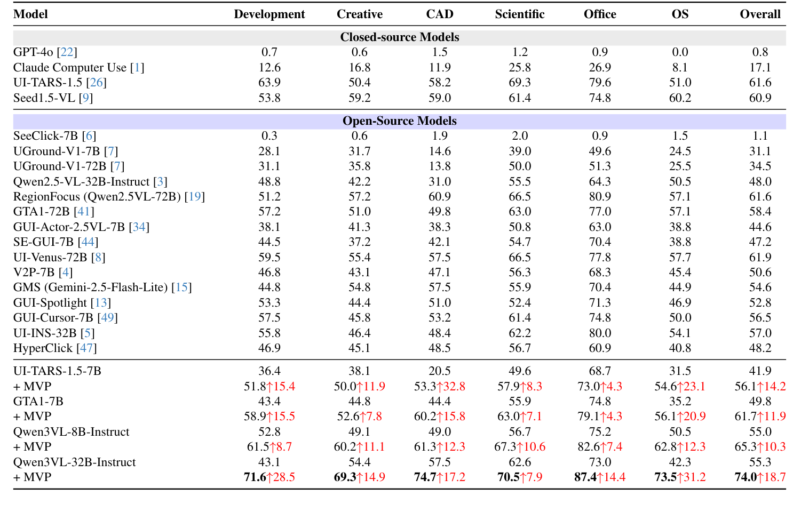Open GUI-Cursor-7B citation 49
Viewport: 801px width, 512px height.
pos(107,318)
